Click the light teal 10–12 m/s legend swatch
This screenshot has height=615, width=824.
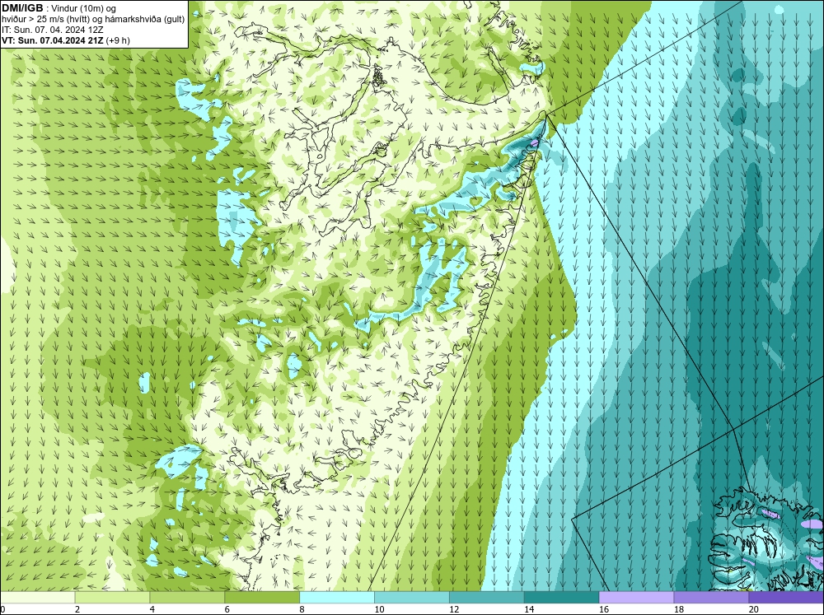pos(411,597)
